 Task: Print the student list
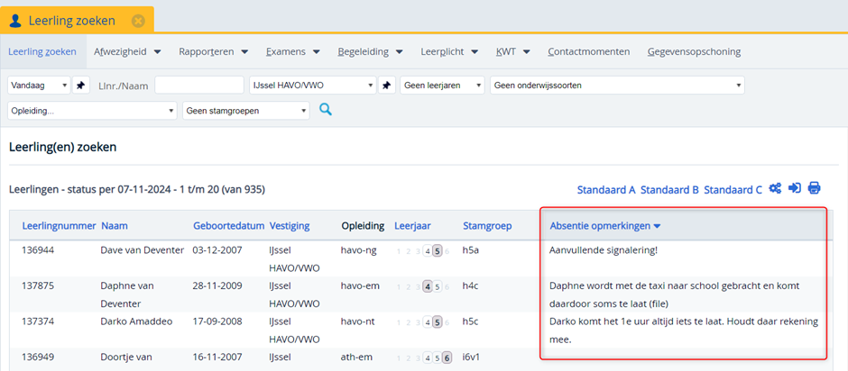814,188
